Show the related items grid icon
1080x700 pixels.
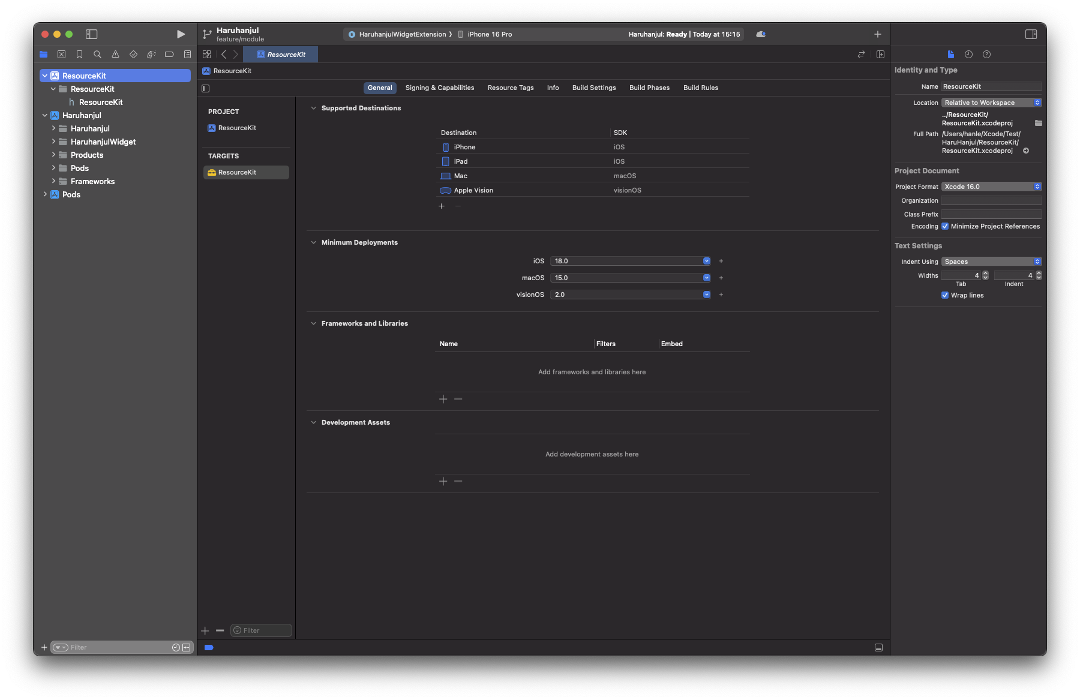point(207,55)
